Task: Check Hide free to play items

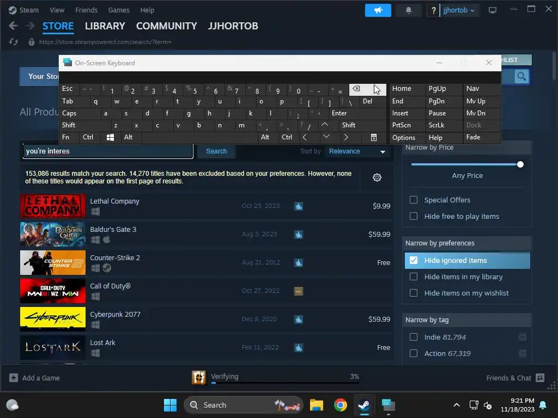Action: (414, 216)
